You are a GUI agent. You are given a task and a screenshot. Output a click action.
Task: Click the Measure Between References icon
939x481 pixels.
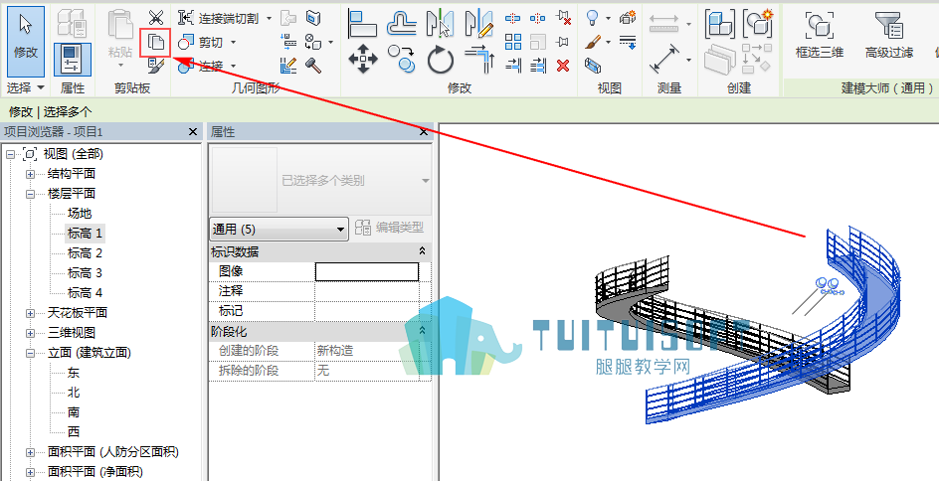(x=665, y=59)
